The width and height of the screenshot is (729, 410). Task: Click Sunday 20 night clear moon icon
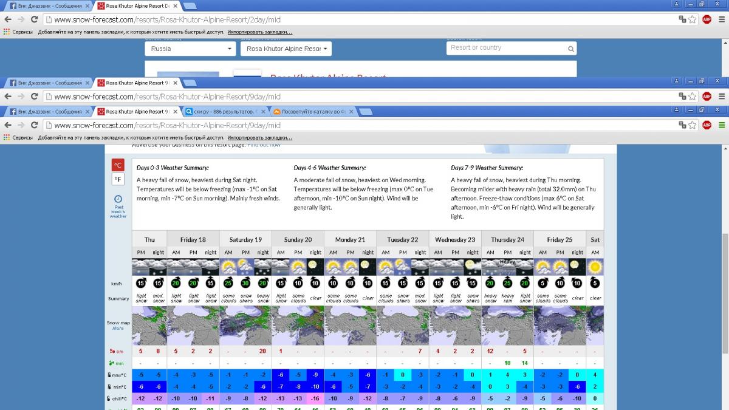pyautogui.click(x=315, y=266)
